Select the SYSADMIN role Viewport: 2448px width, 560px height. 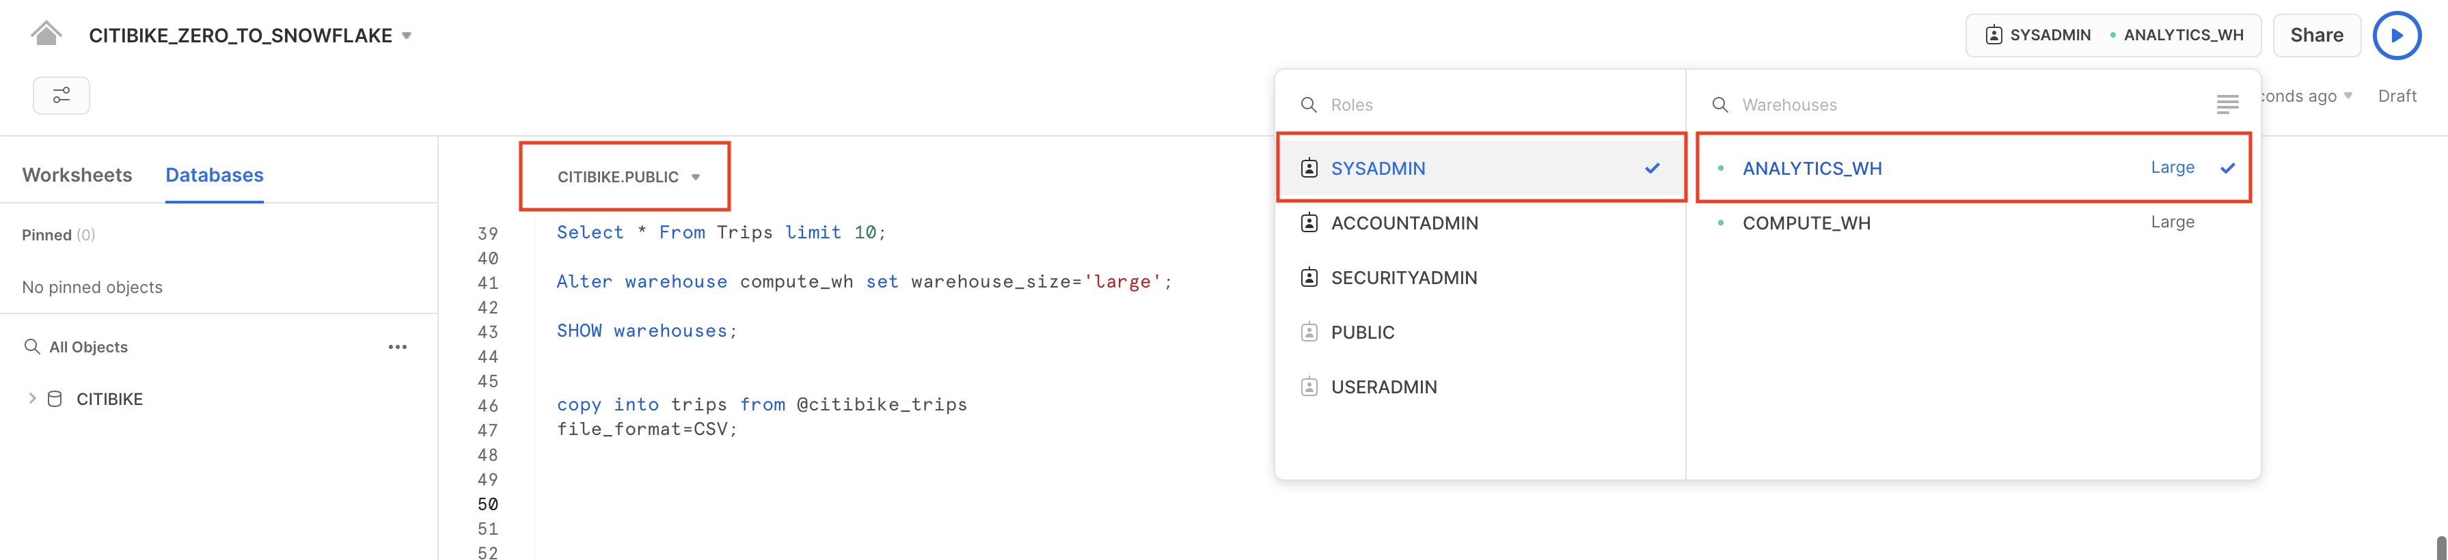(1480, 168)
